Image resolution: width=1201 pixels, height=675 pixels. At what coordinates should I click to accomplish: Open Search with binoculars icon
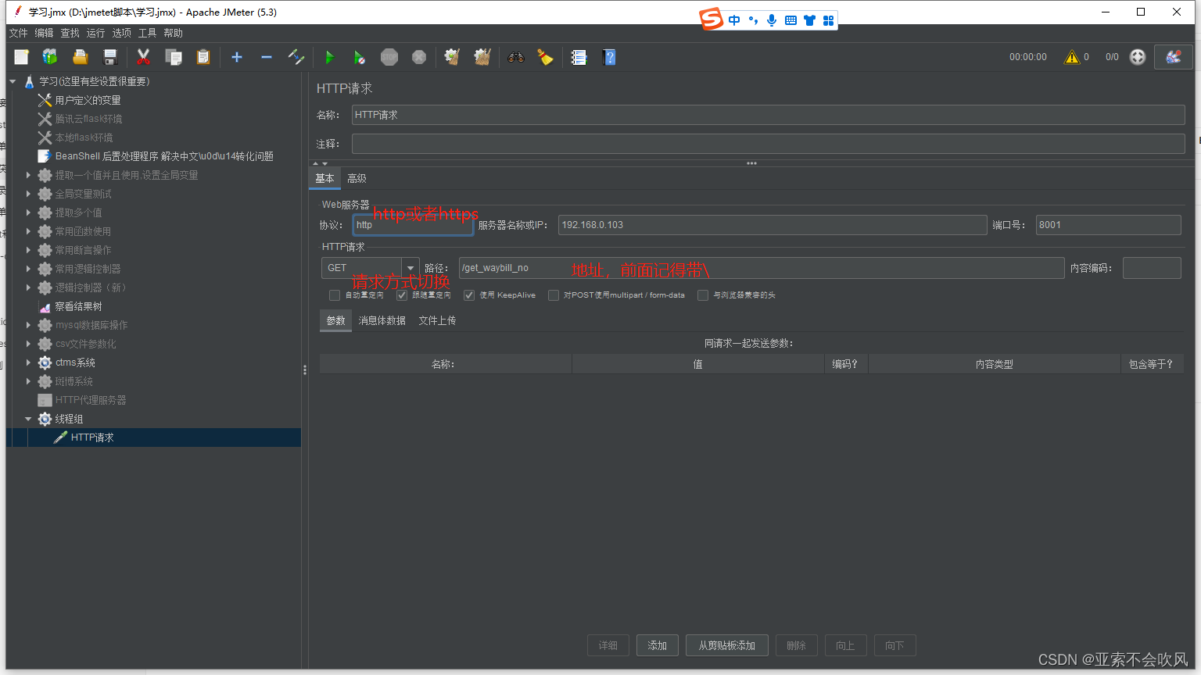[515, 57]
